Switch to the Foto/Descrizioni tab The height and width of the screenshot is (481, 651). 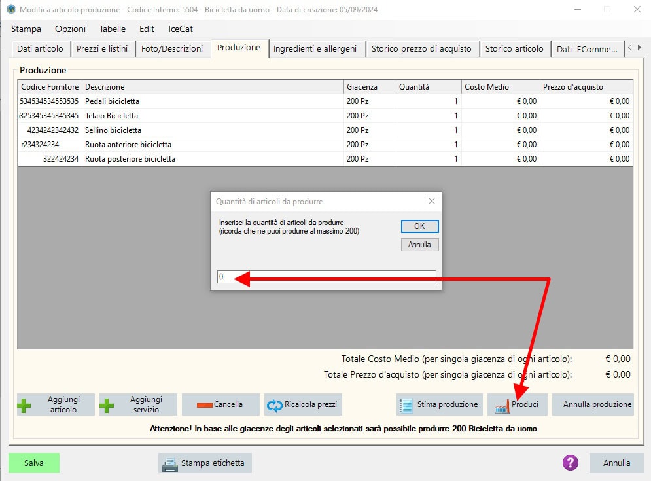point(172,49)
